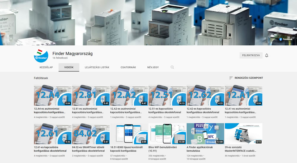The image size is (297, 163).
Task: Open the 12.61 video thumbnail
Action: [x=53, y=134]
